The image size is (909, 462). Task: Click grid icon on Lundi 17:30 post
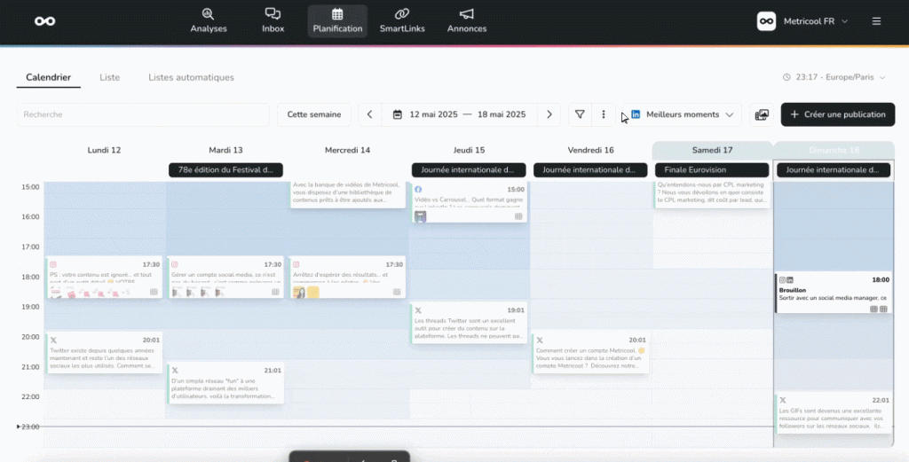(x=154, y=293)
